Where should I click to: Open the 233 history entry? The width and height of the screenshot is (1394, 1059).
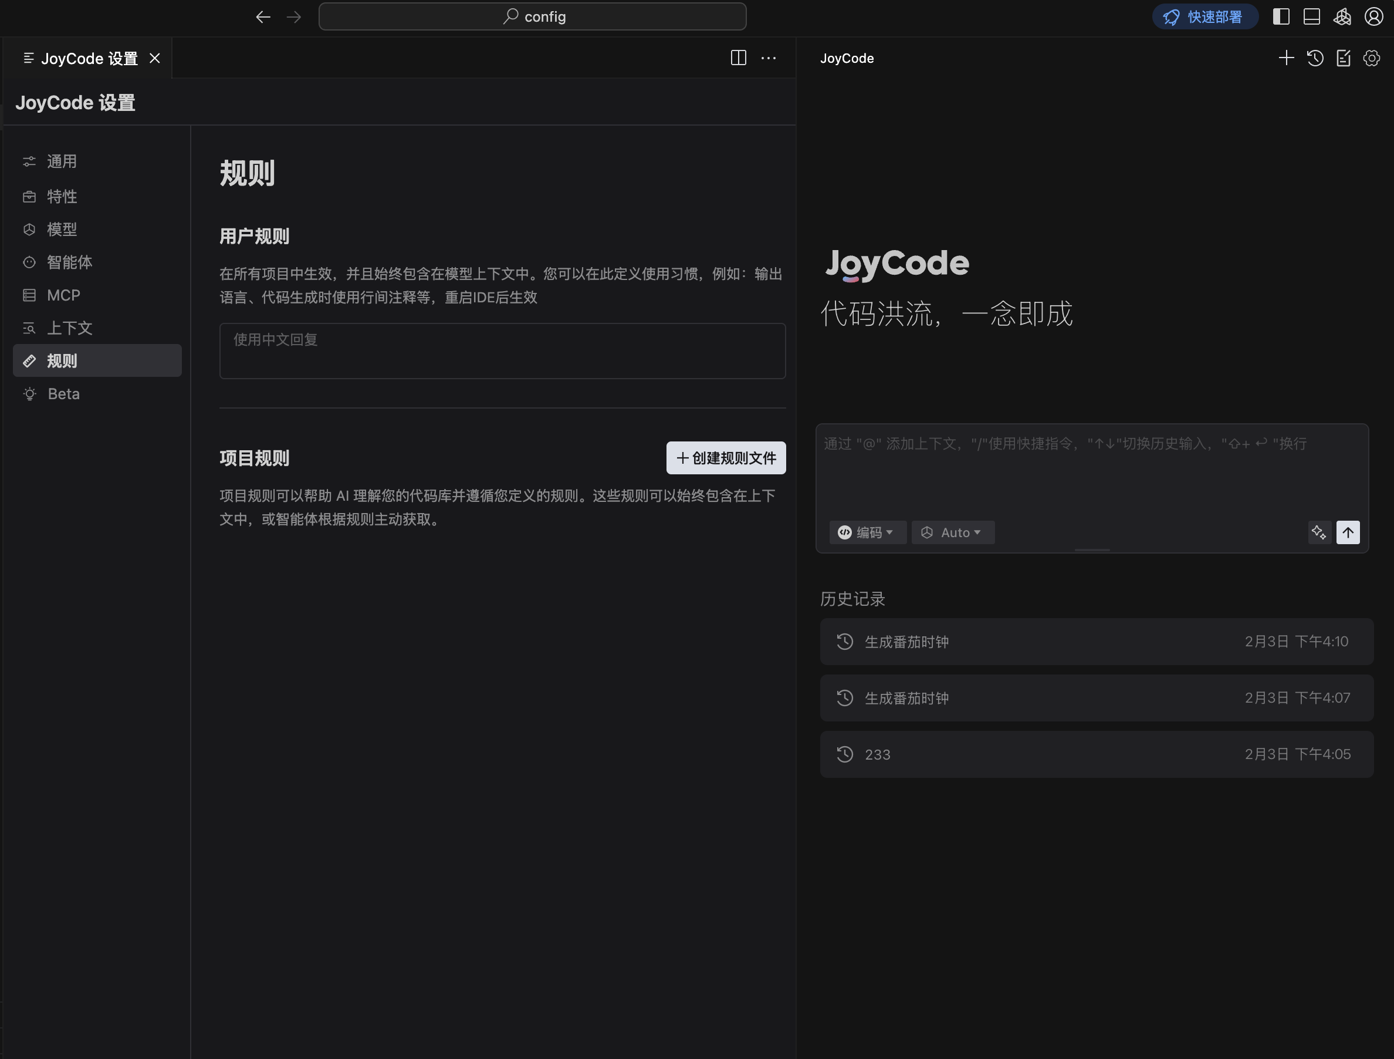click(x=1097, y=754)
